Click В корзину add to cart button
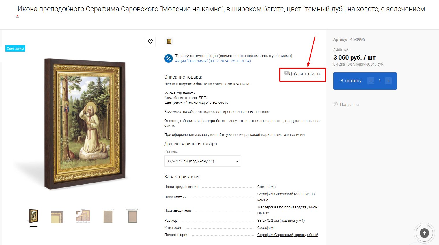This screenshot has height=245, width=439. [351, 81]
